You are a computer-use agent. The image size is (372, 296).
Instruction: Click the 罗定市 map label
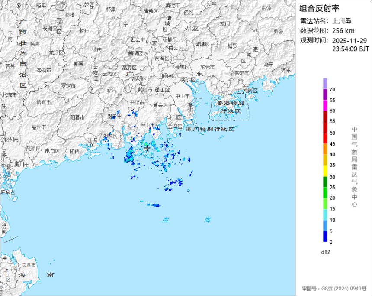[68, 85]
